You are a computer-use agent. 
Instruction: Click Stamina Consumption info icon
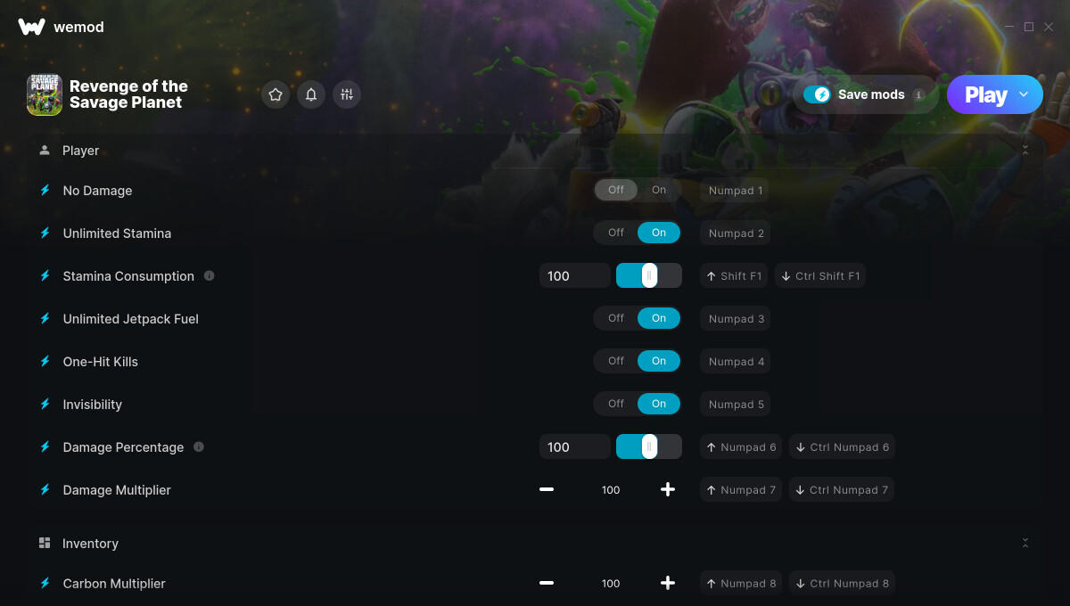[209, 276]
